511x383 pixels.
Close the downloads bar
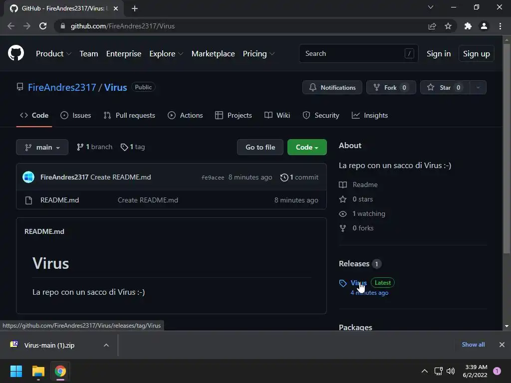(x=502, y=345)
